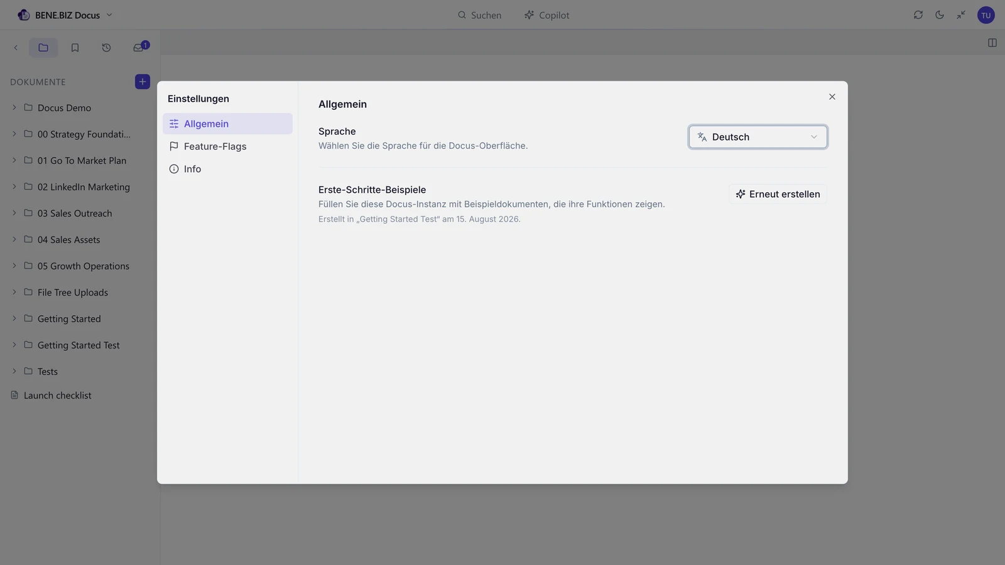Toggle dark mode moon icon

tap(940, 15)
